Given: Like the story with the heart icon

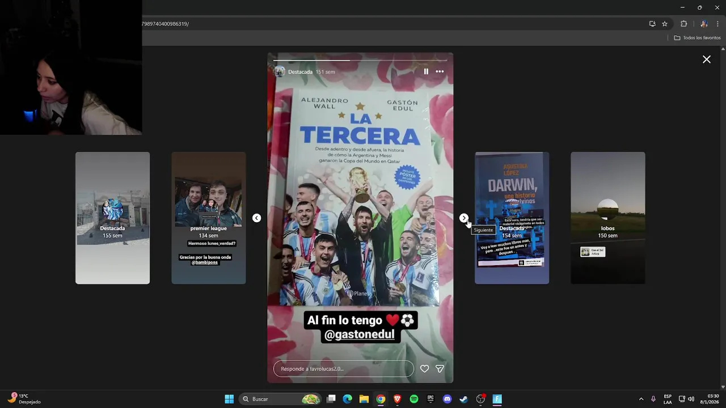Looking at the screenshot, I should [x=424, y=369].
